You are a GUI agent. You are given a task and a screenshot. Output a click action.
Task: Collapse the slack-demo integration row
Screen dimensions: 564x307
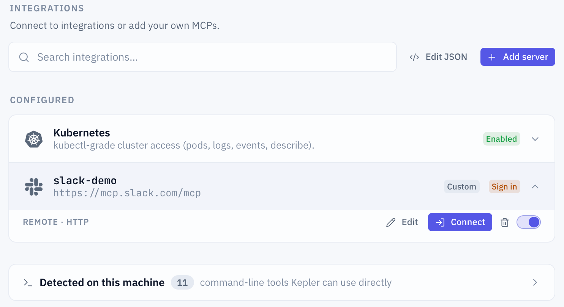(x=535, y=186)
